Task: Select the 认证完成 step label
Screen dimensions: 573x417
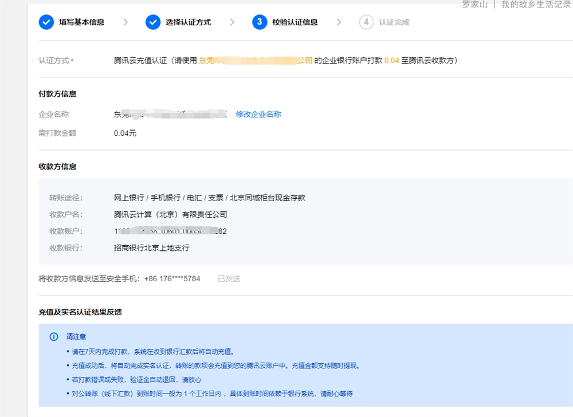Action: (394, 22)
